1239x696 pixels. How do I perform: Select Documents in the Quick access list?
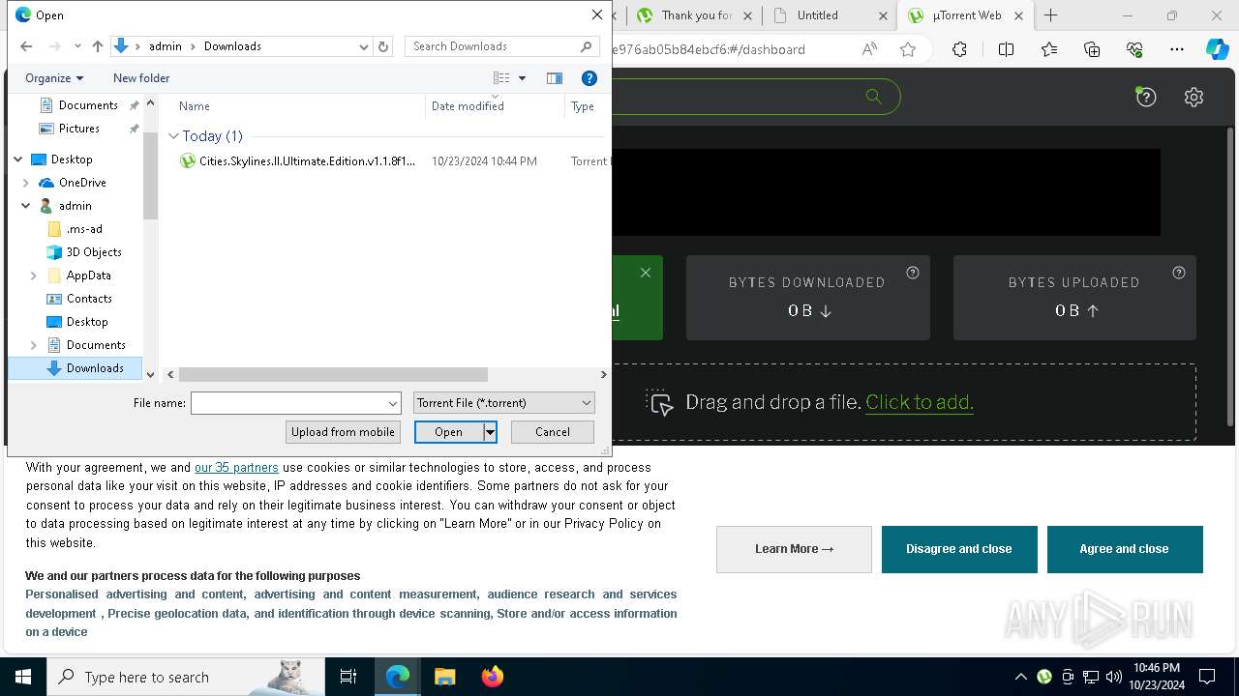click(88, 105)
